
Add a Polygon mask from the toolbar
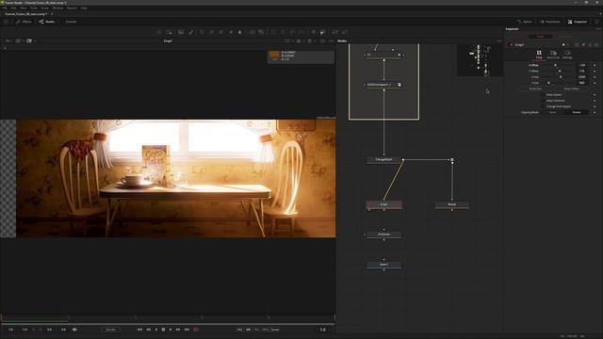coord(292,32)
